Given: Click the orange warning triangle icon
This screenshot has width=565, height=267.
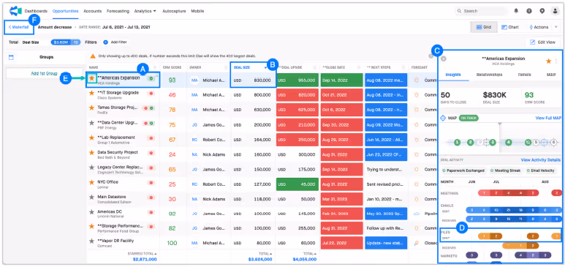Looking at the screenshot, I should pyautogui.click(x=93, y=56).
